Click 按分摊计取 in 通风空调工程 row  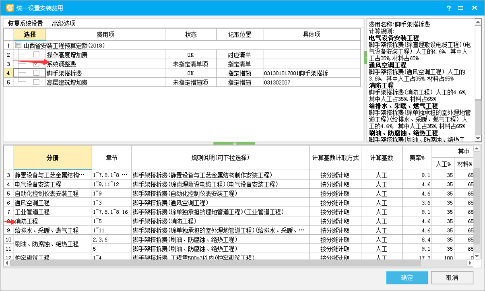pyautogui.click(x=335, y=203)
